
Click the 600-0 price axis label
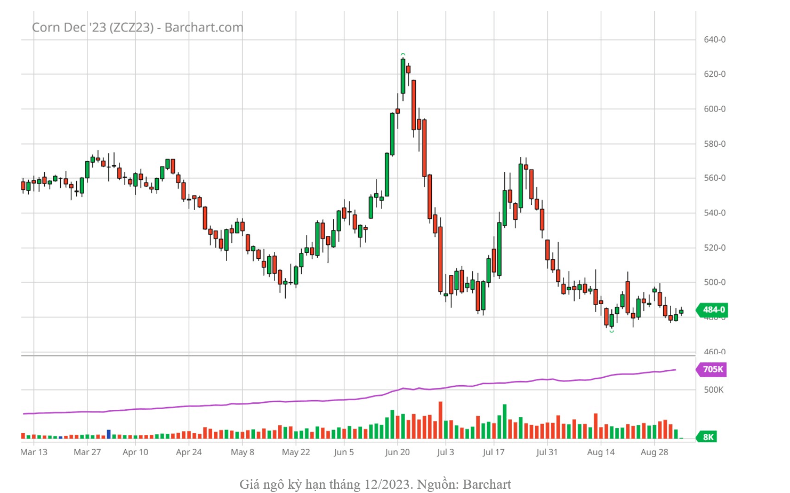click(715, 109)
